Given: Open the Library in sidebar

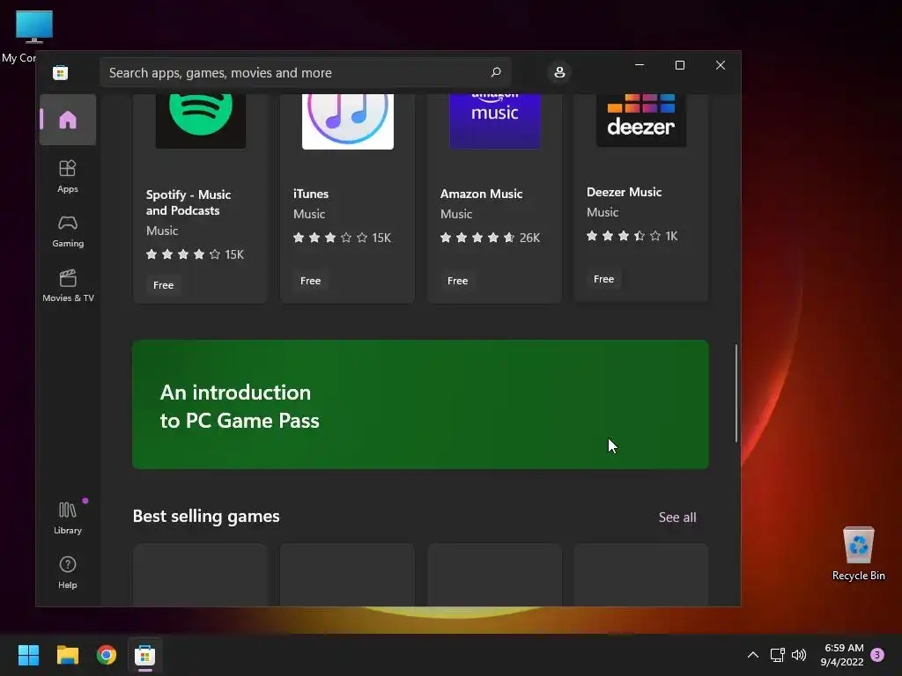Looking at the screenshot, I should click(x=68, y=518).
